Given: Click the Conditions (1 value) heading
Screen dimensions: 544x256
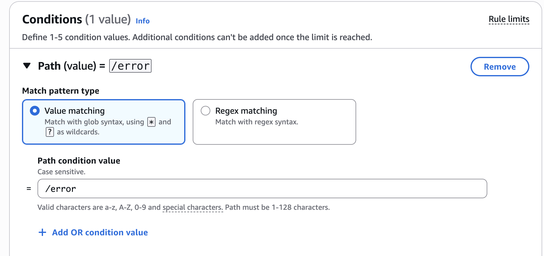Looking at the screenshot, I should (76, 19).
